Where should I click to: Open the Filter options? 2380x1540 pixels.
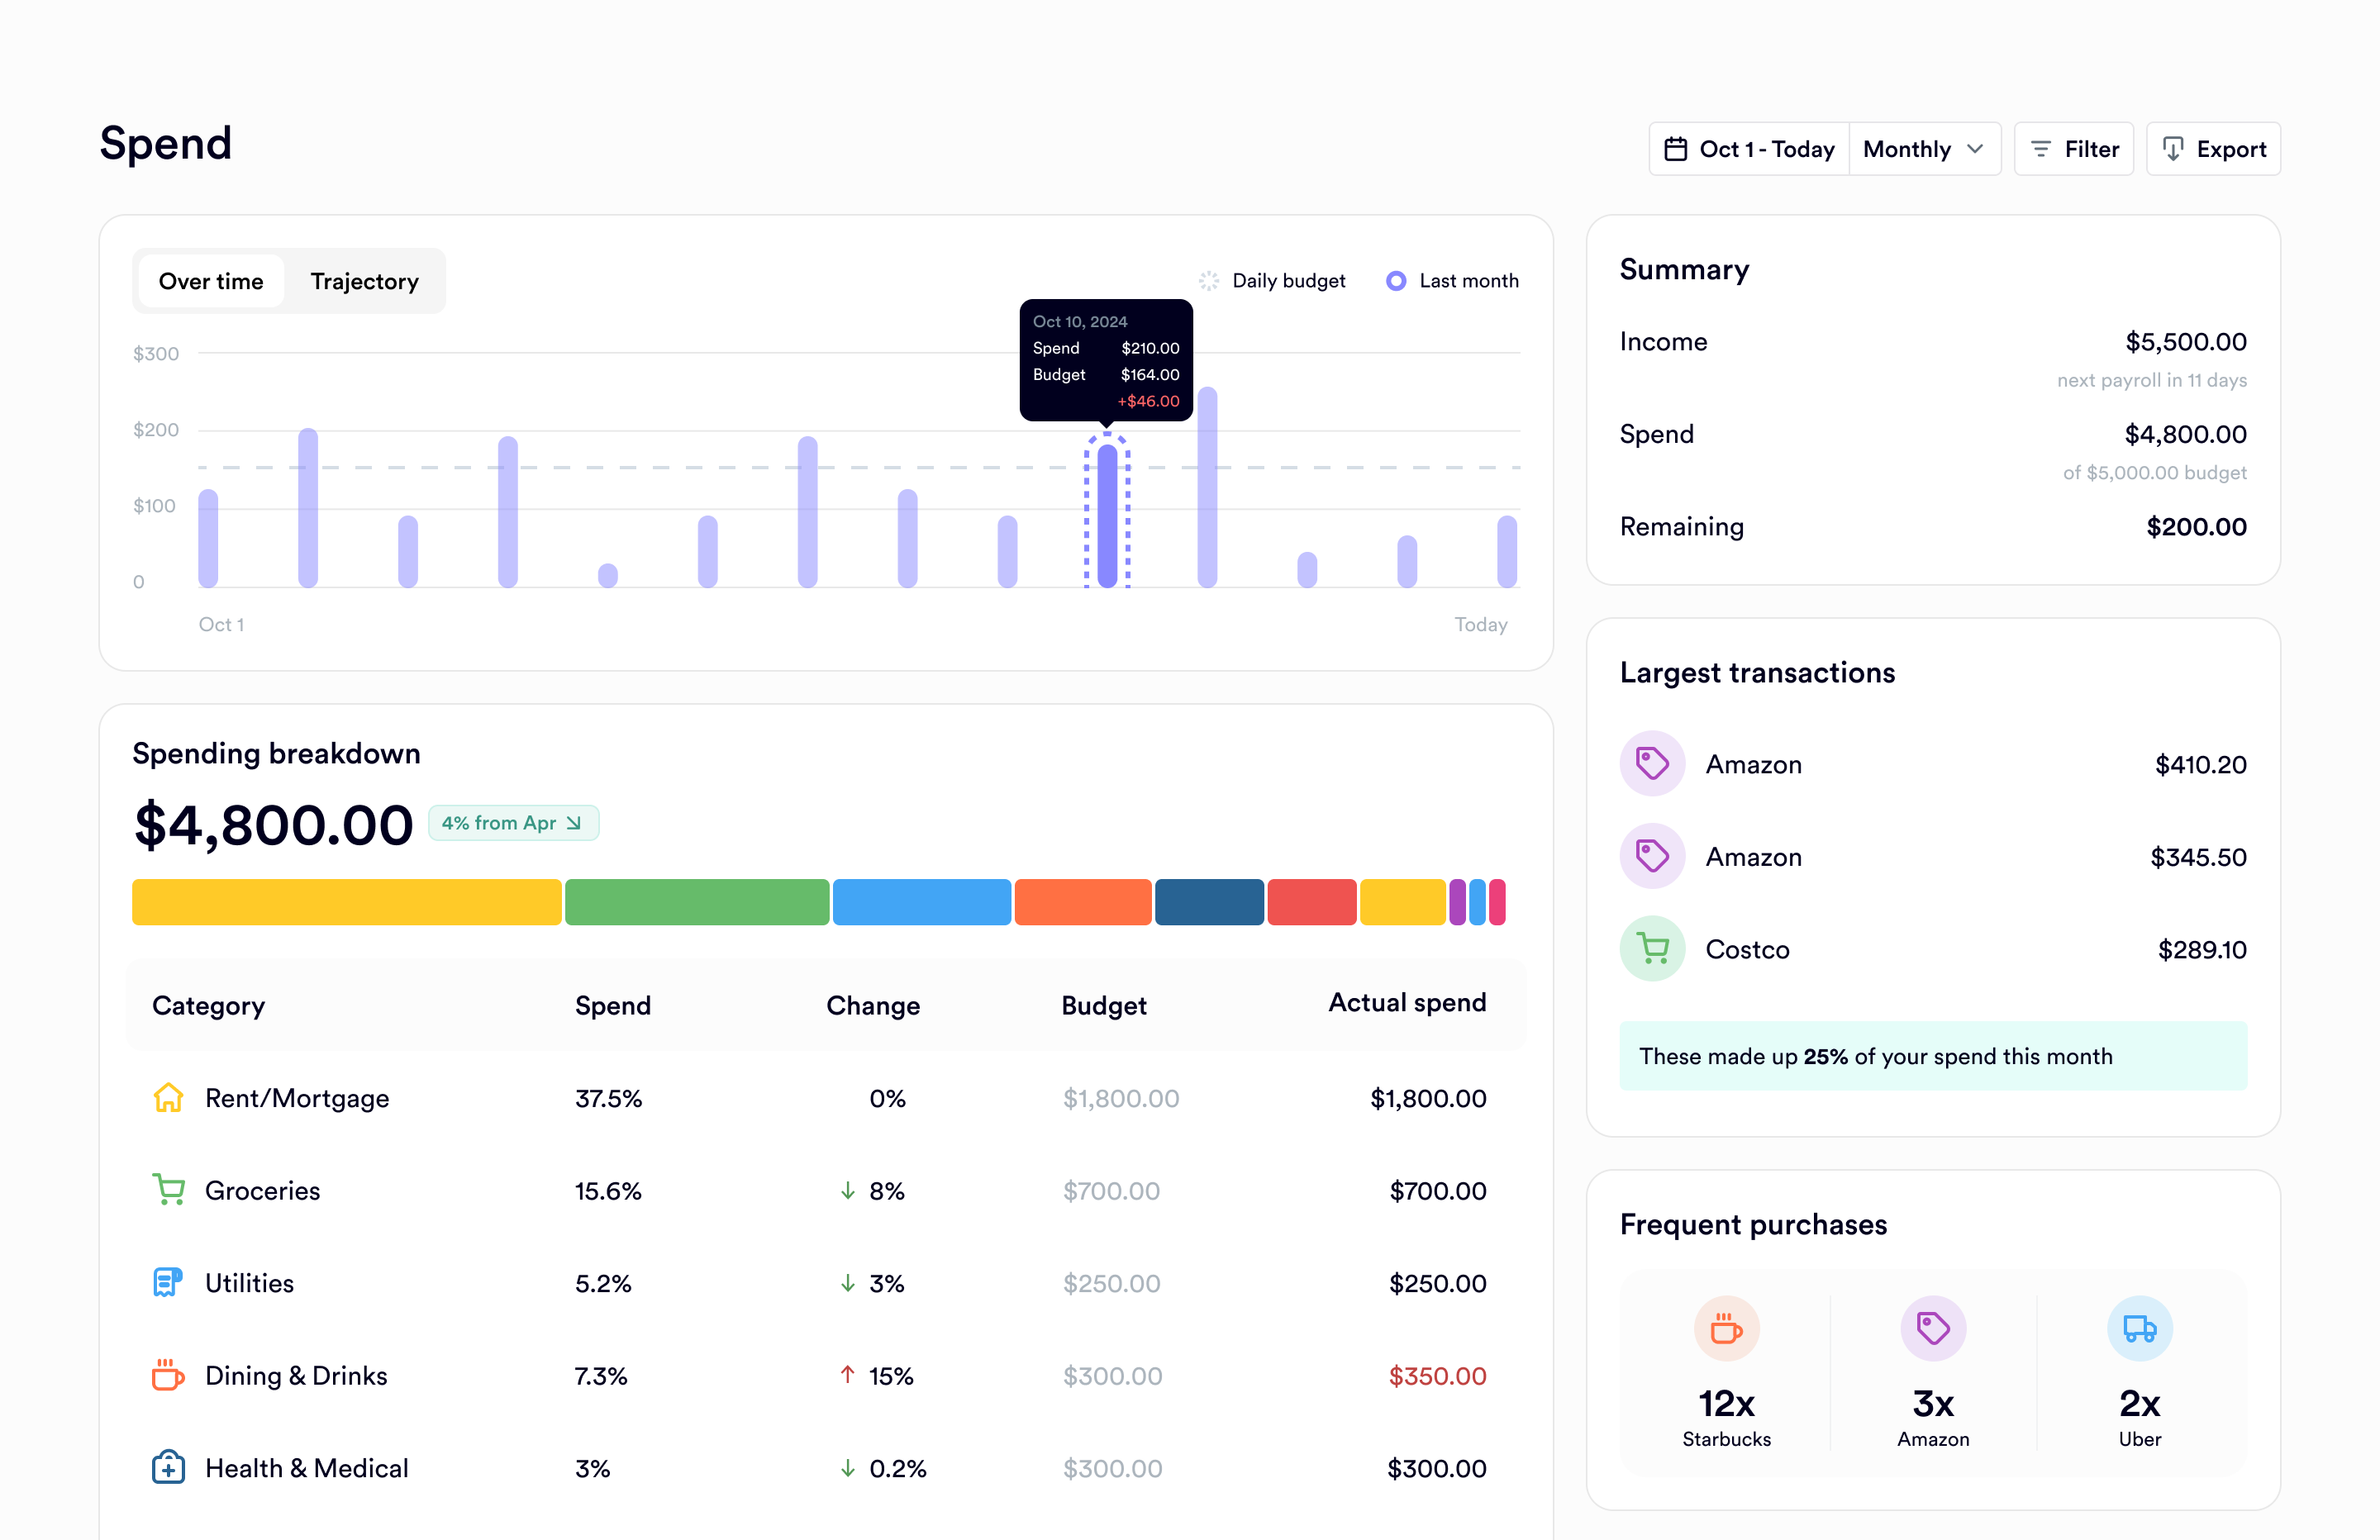(x=2074, y=149)
